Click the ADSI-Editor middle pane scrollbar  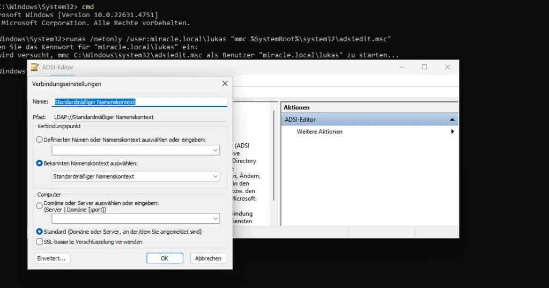(274, 156)
